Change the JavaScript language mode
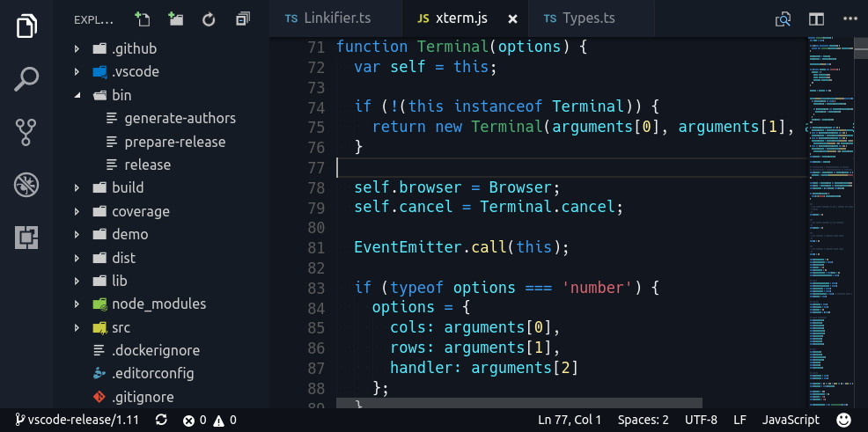Viewport: 868px width, 432px height. pyautogui.click(x=790, y=420)
